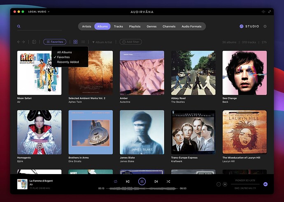Select Favorites in dropdown menu
284x202 pixels.
pos(63,57)
